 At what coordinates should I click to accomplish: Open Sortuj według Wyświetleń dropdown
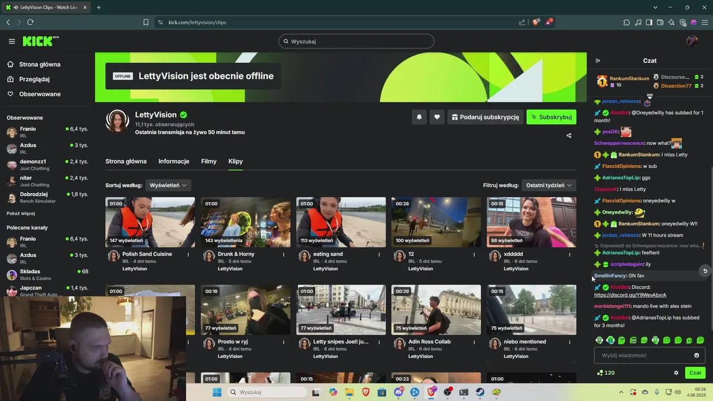tap(168, 185)
